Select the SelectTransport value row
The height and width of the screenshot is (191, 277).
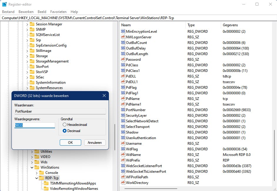[195, 127]
